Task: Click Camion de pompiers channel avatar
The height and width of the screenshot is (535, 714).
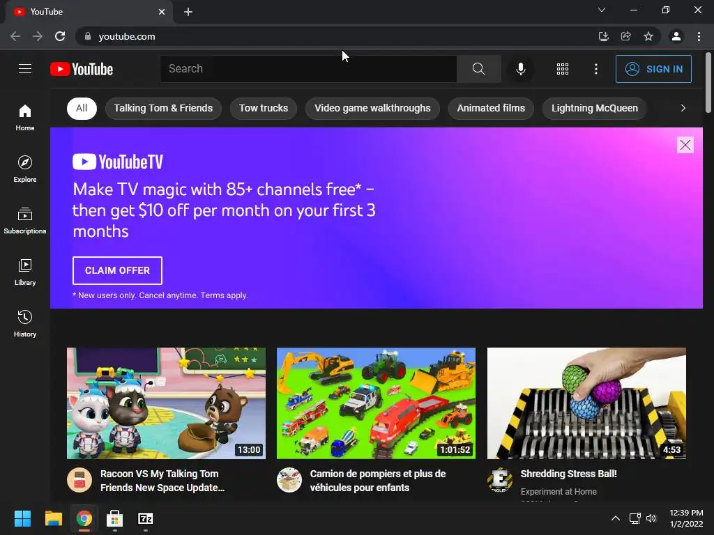Action: point(289,480)
